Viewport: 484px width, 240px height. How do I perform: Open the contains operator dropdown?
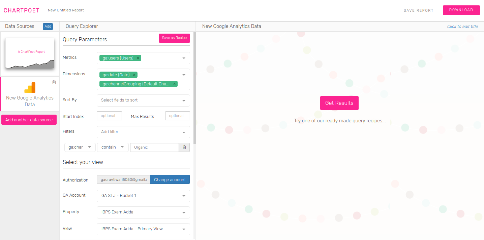pyautogui.click(x=113, y=147)
